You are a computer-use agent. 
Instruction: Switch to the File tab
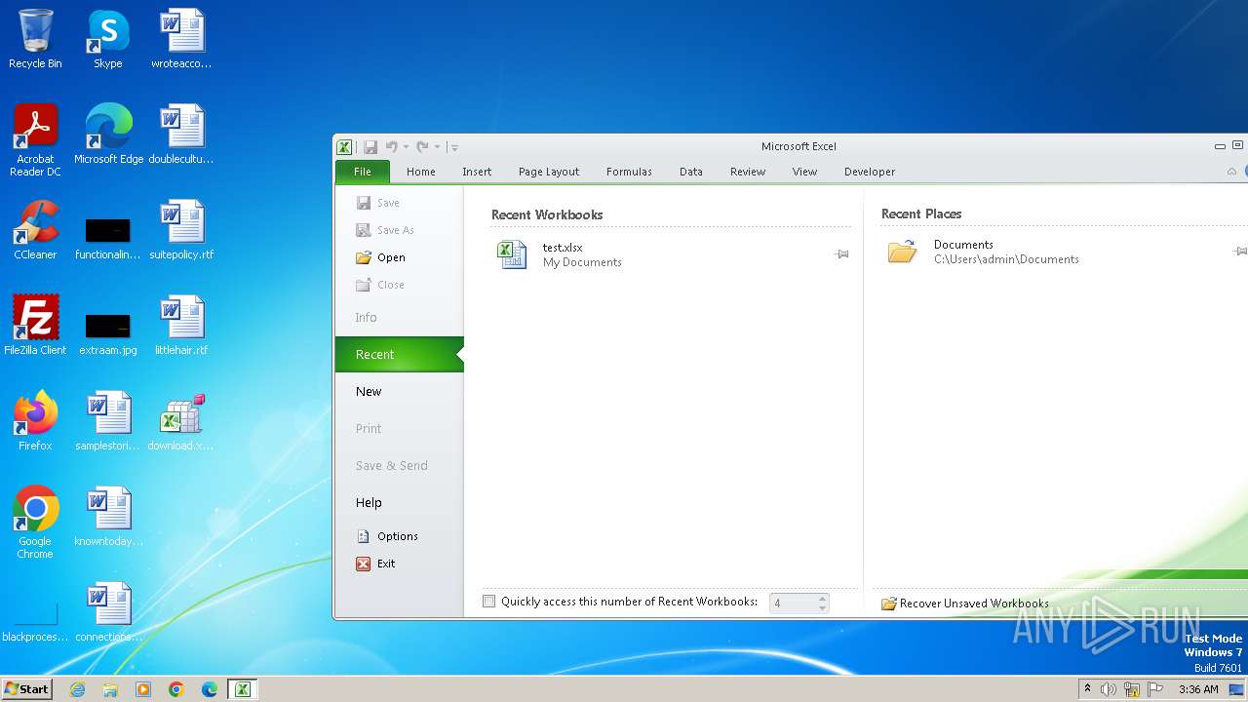pyautogui.click(x=363, y=172)
